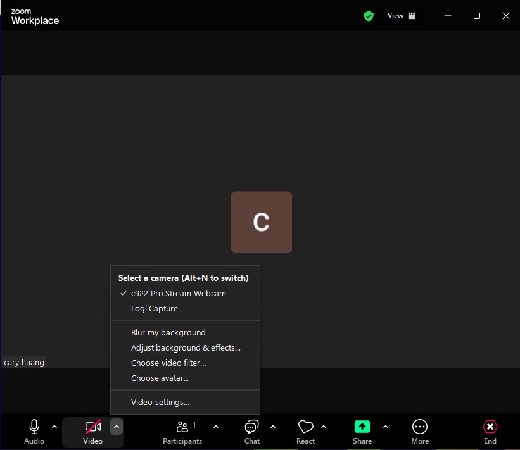Screen dimensions: 520x450
Task: Start video with the camera icon
Action: coord(93,427)
